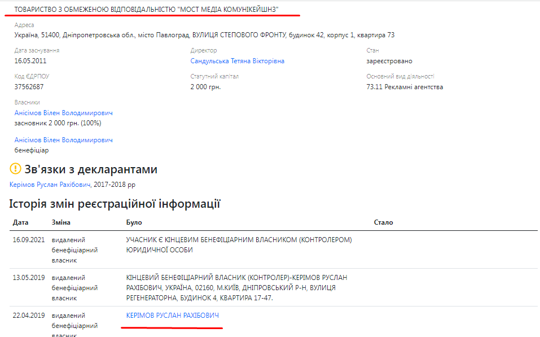Open Анісімов Вілен Володимирович link above бенефіціар
540x337 pixels.
coord(63,140)
